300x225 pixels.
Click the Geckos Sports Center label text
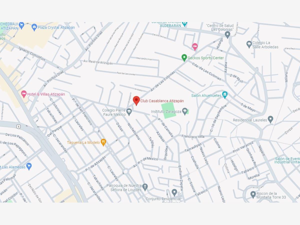pos(206,58)
